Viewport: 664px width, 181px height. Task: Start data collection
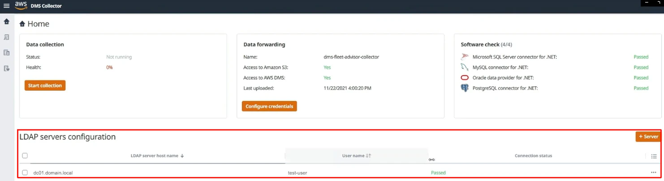[45, 85]
